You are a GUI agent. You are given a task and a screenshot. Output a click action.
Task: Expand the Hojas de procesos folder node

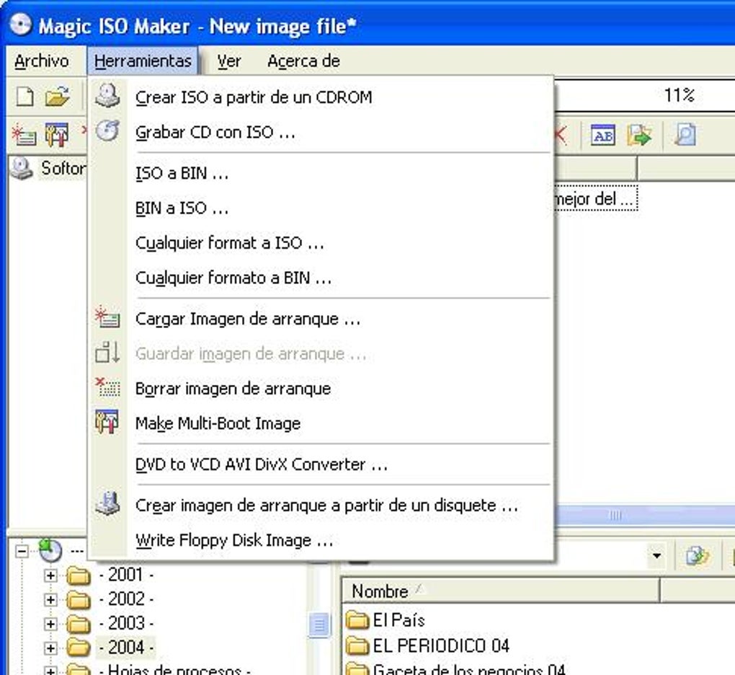click(50, 671)
